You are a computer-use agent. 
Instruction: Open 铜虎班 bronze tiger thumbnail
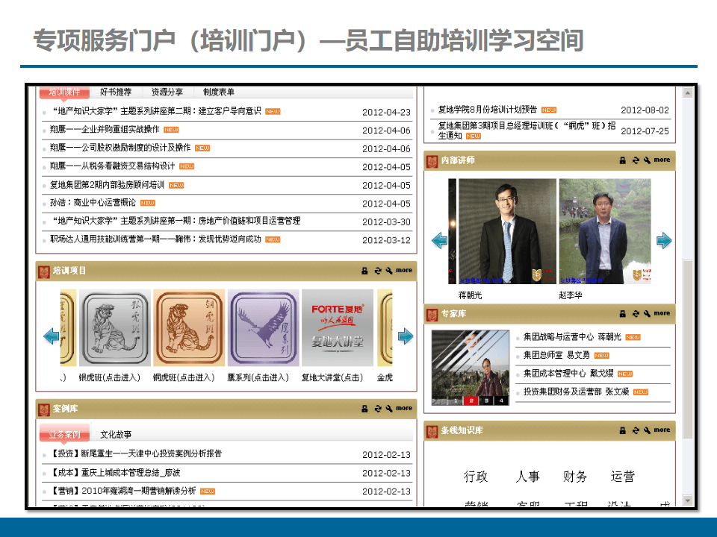[189, 327]
